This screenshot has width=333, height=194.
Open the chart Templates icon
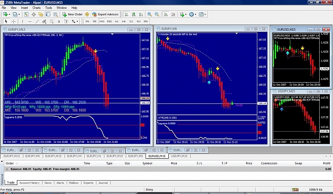click(x=201, y=14)
